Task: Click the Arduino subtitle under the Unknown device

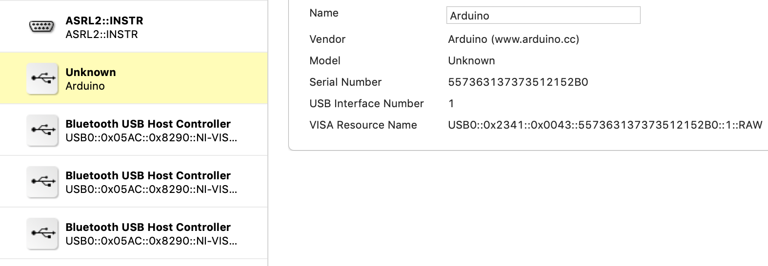Action: [85, 86]
